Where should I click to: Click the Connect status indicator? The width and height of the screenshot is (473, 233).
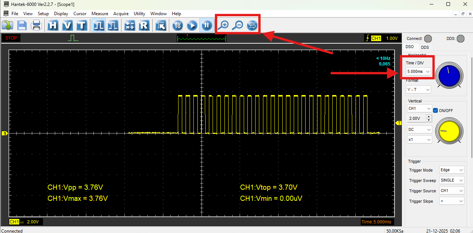click(428, 38)
